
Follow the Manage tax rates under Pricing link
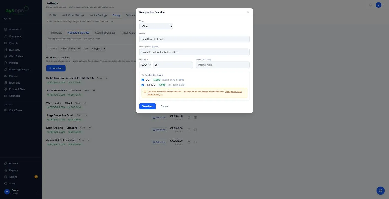194,93
